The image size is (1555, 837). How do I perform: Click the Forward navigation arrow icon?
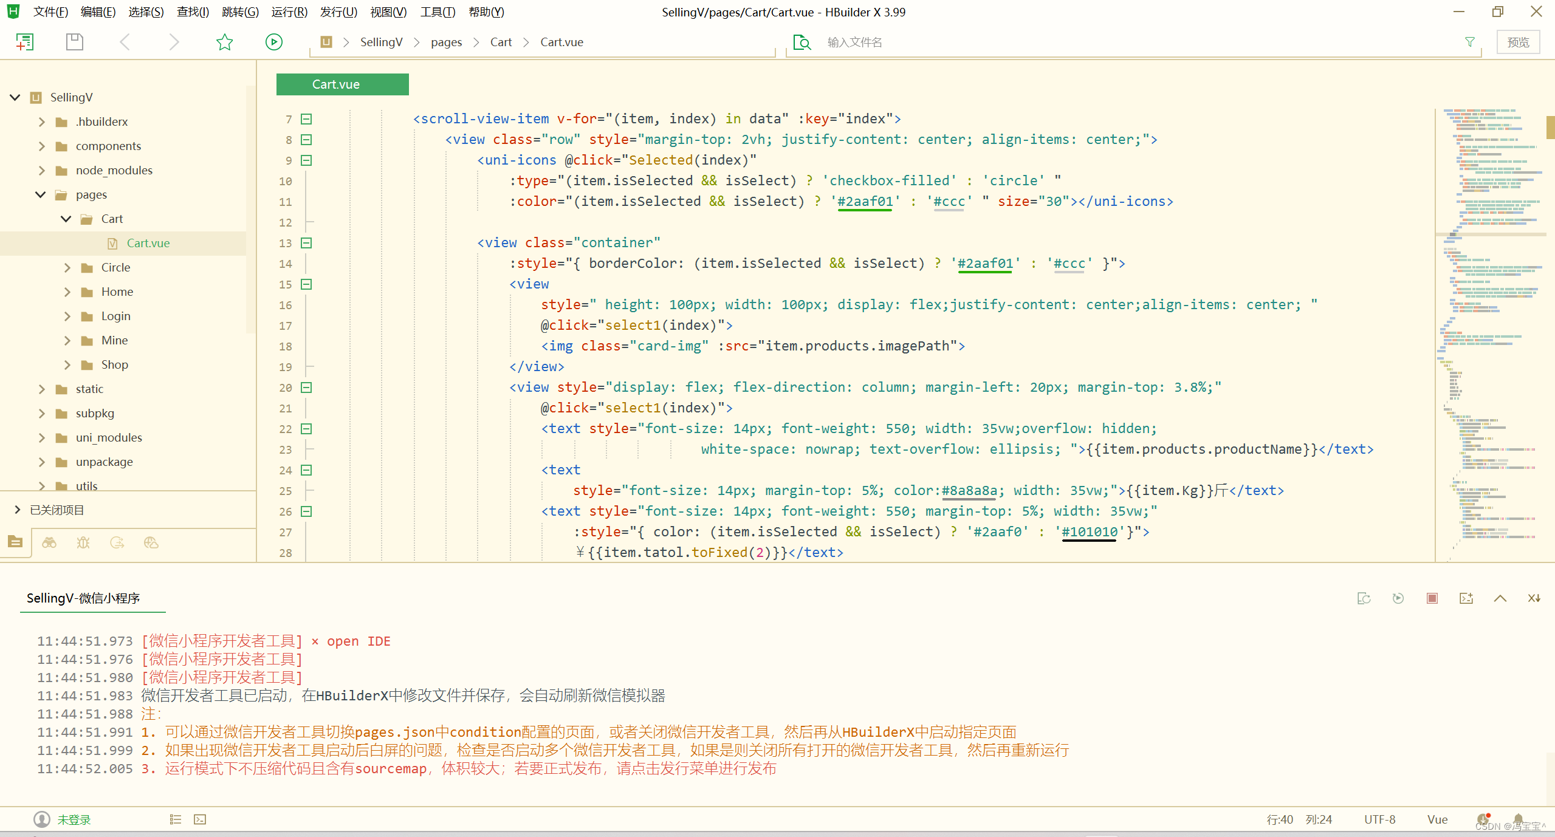pyautogui.click(x=173, y=41)
